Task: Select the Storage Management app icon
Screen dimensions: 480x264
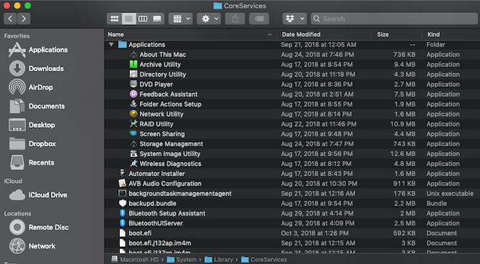Action: [133, 144]
